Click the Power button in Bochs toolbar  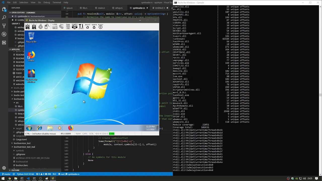pyautogui.click(x=101, y=26)
